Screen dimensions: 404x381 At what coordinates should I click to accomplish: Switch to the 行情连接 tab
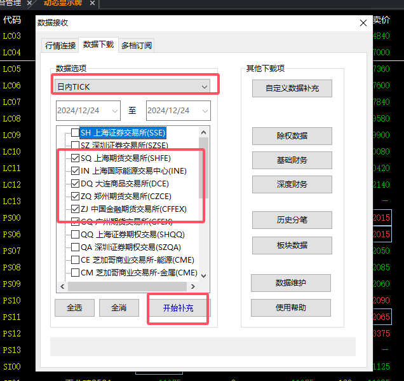[x=60, y=46]
